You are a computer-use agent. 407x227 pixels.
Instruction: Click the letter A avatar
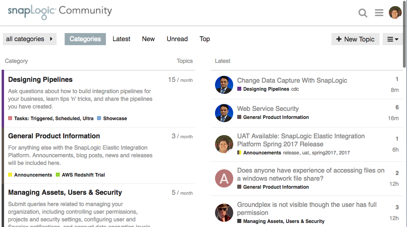click(x=224, y=178)
